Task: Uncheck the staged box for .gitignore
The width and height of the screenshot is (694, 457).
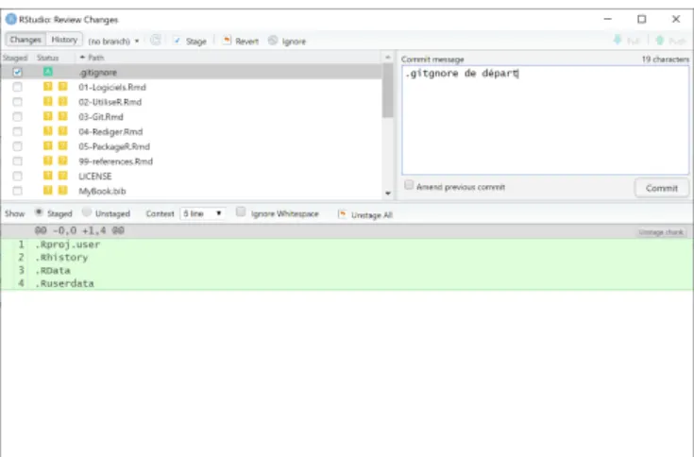Action: (17, 72)
